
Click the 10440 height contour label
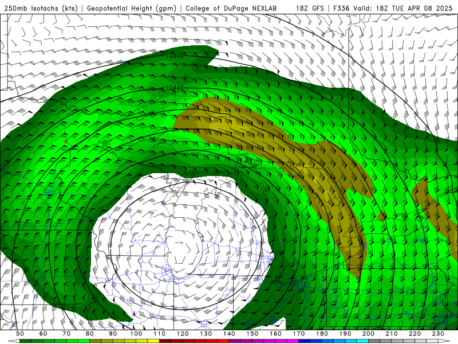click(175, 88)
